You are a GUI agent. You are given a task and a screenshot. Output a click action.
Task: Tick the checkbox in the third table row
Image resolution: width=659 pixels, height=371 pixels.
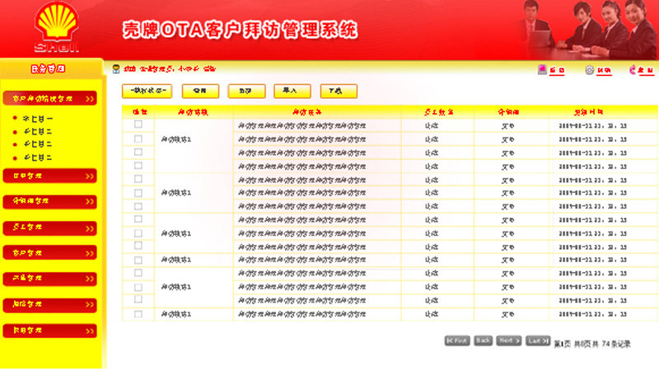(x=138, y=152)
